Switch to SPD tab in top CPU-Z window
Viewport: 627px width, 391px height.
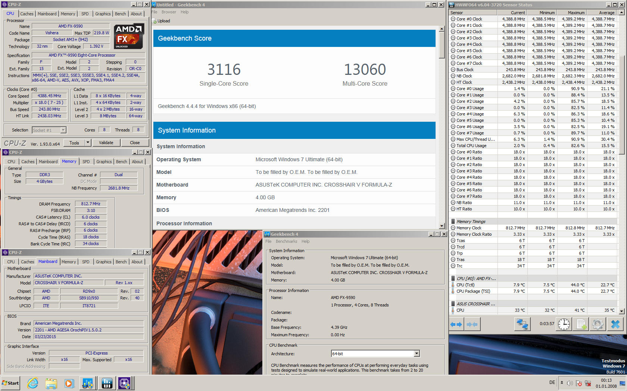pyautogui.click(x=85, y=14)
